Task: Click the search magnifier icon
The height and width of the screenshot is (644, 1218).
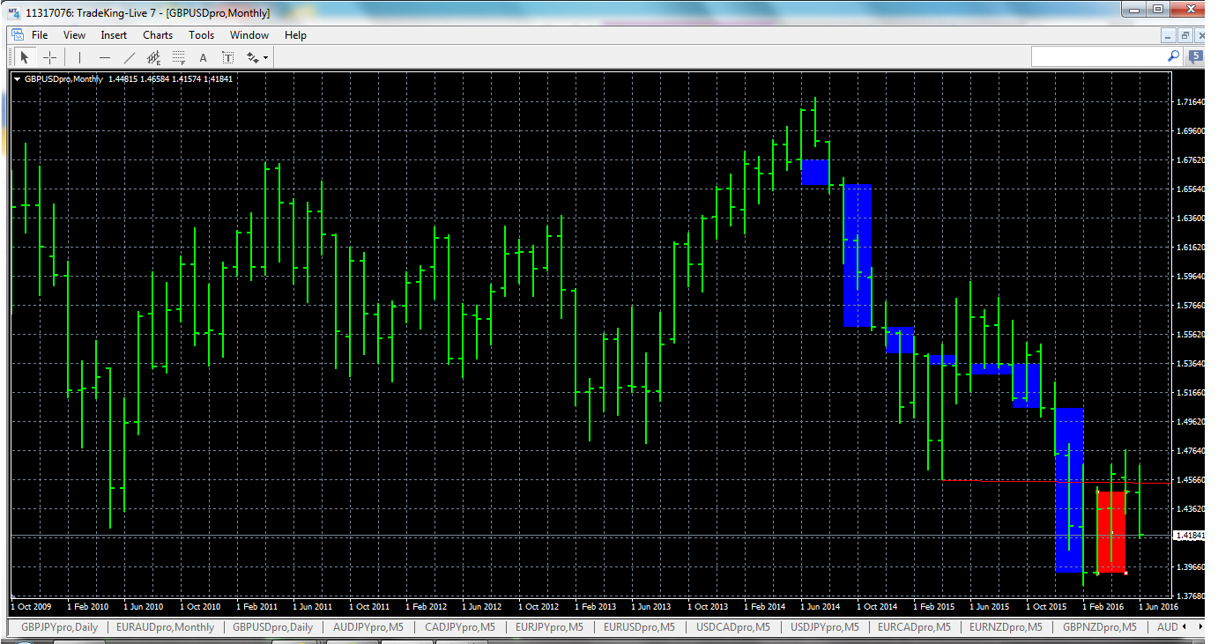Action: point(1173,56)
